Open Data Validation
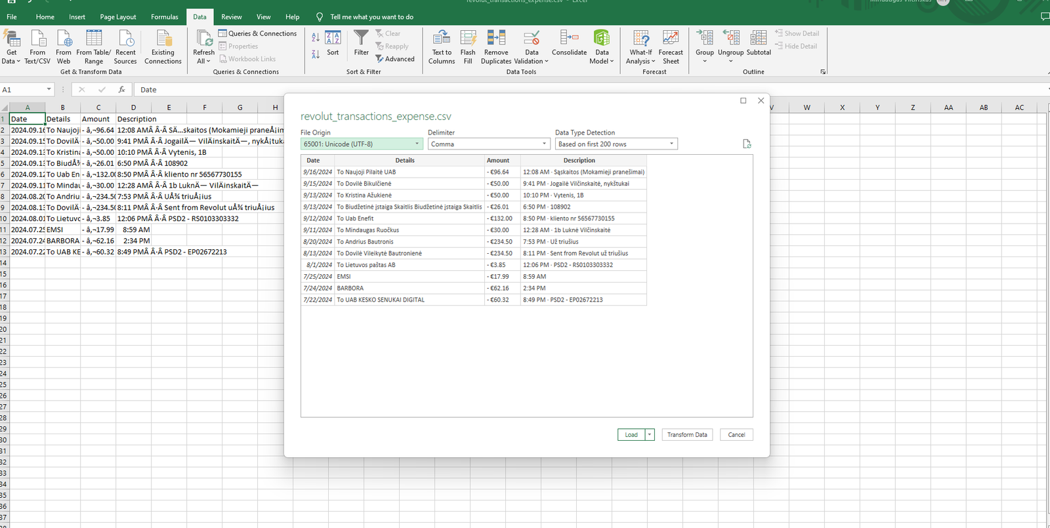Image resolution: width=1050 pixels, height=528 pixels. tap(532, 47)
